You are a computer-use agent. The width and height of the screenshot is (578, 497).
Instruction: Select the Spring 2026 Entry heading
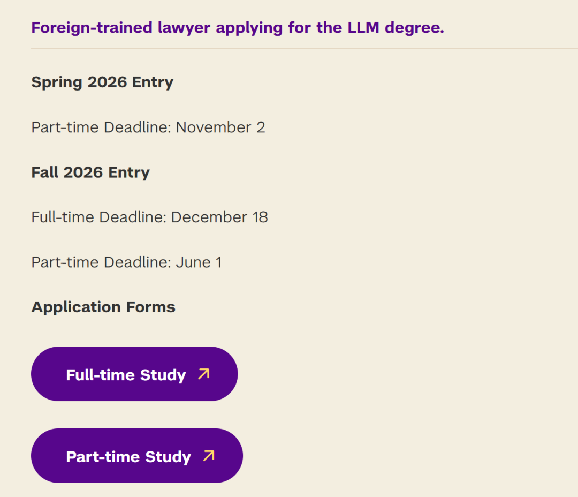point(102,82)
